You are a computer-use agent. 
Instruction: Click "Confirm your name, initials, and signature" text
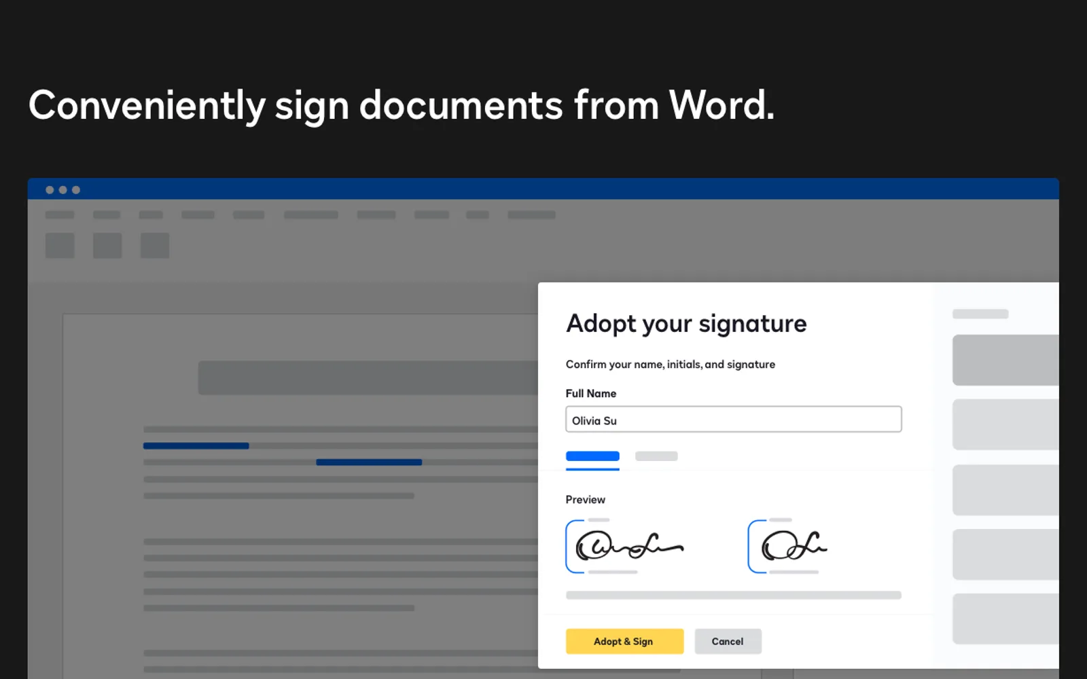point(671,365)
